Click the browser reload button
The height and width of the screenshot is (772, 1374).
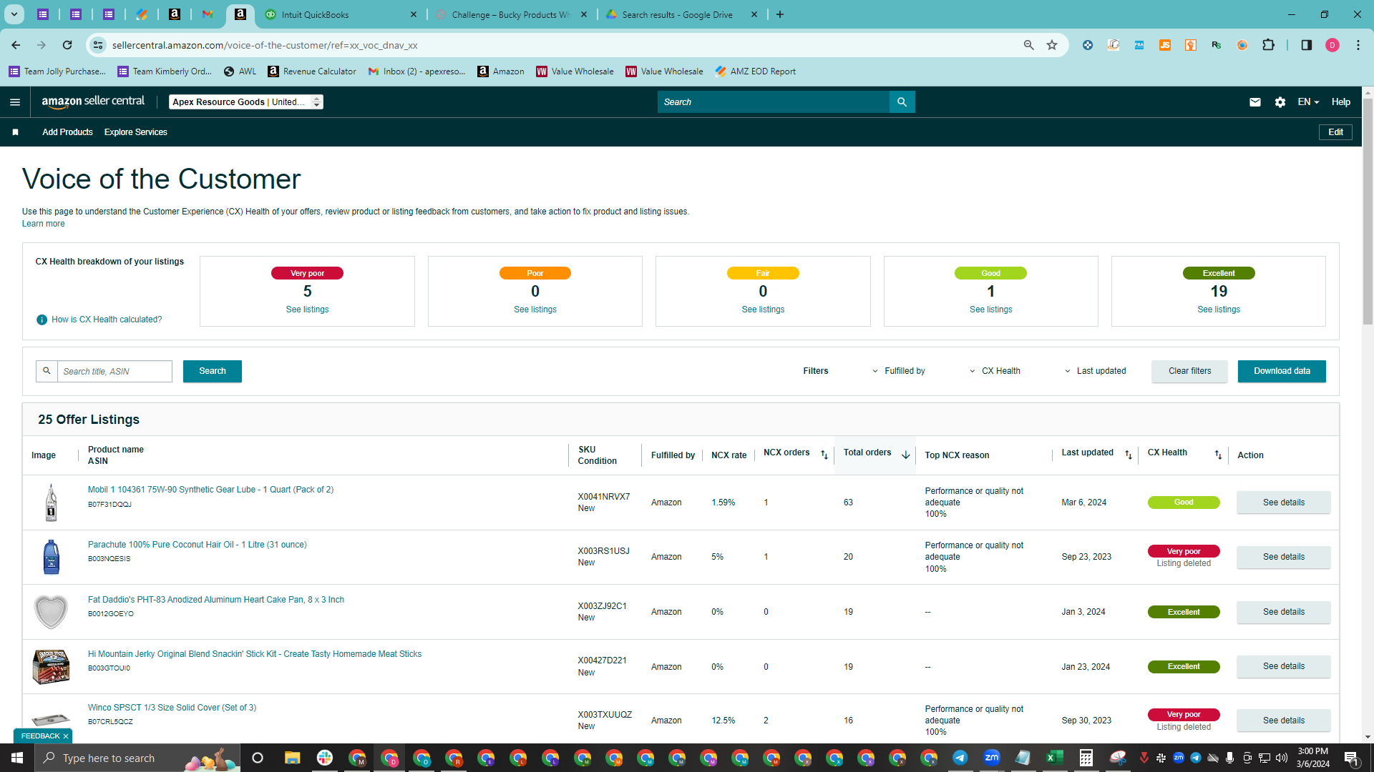67,45
